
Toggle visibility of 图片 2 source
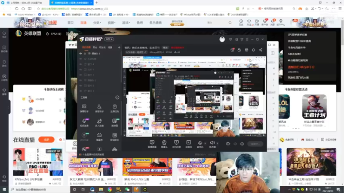tap(80, 85)
